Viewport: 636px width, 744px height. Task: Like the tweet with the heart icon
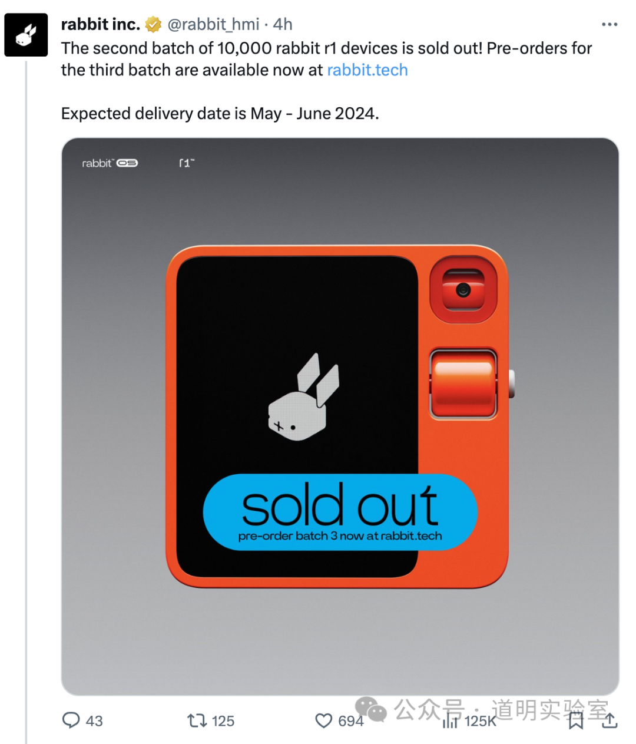coord(324,720)
